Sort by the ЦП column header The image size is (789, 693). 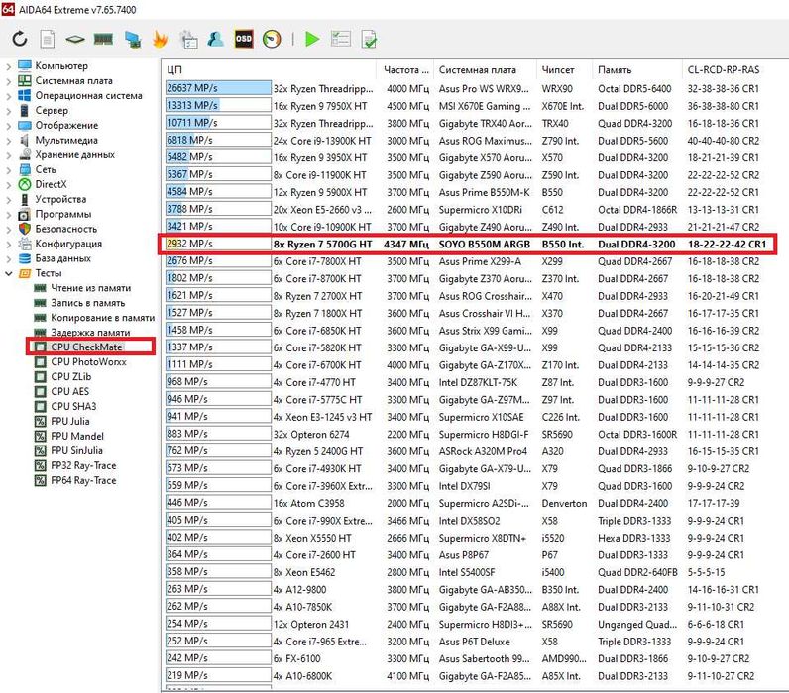click(x=270, y=70)
